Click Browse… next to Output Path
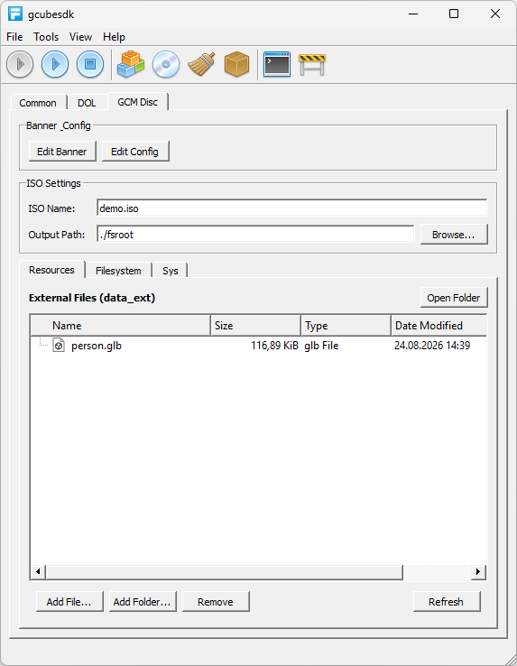 454,235
